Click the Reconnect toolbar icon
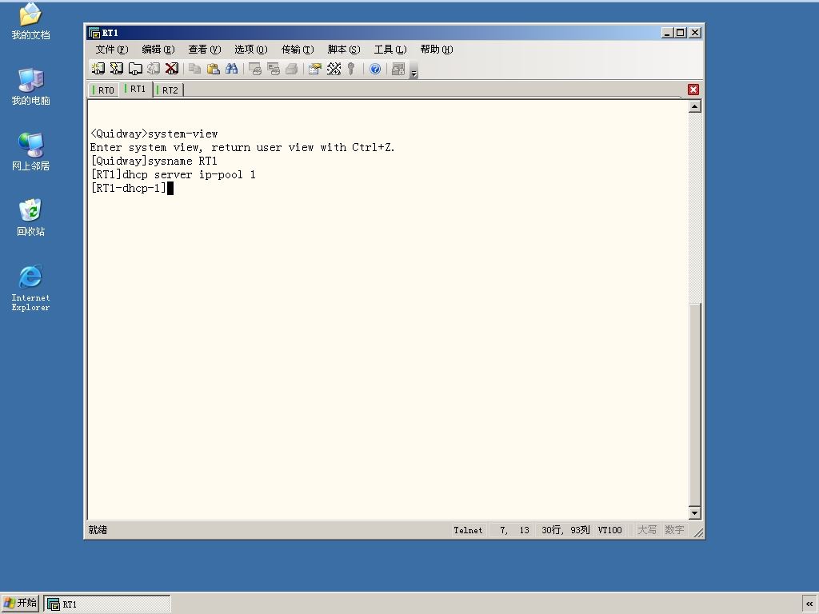Viewport: 819px width, 614px height. [x=154, y=69]
